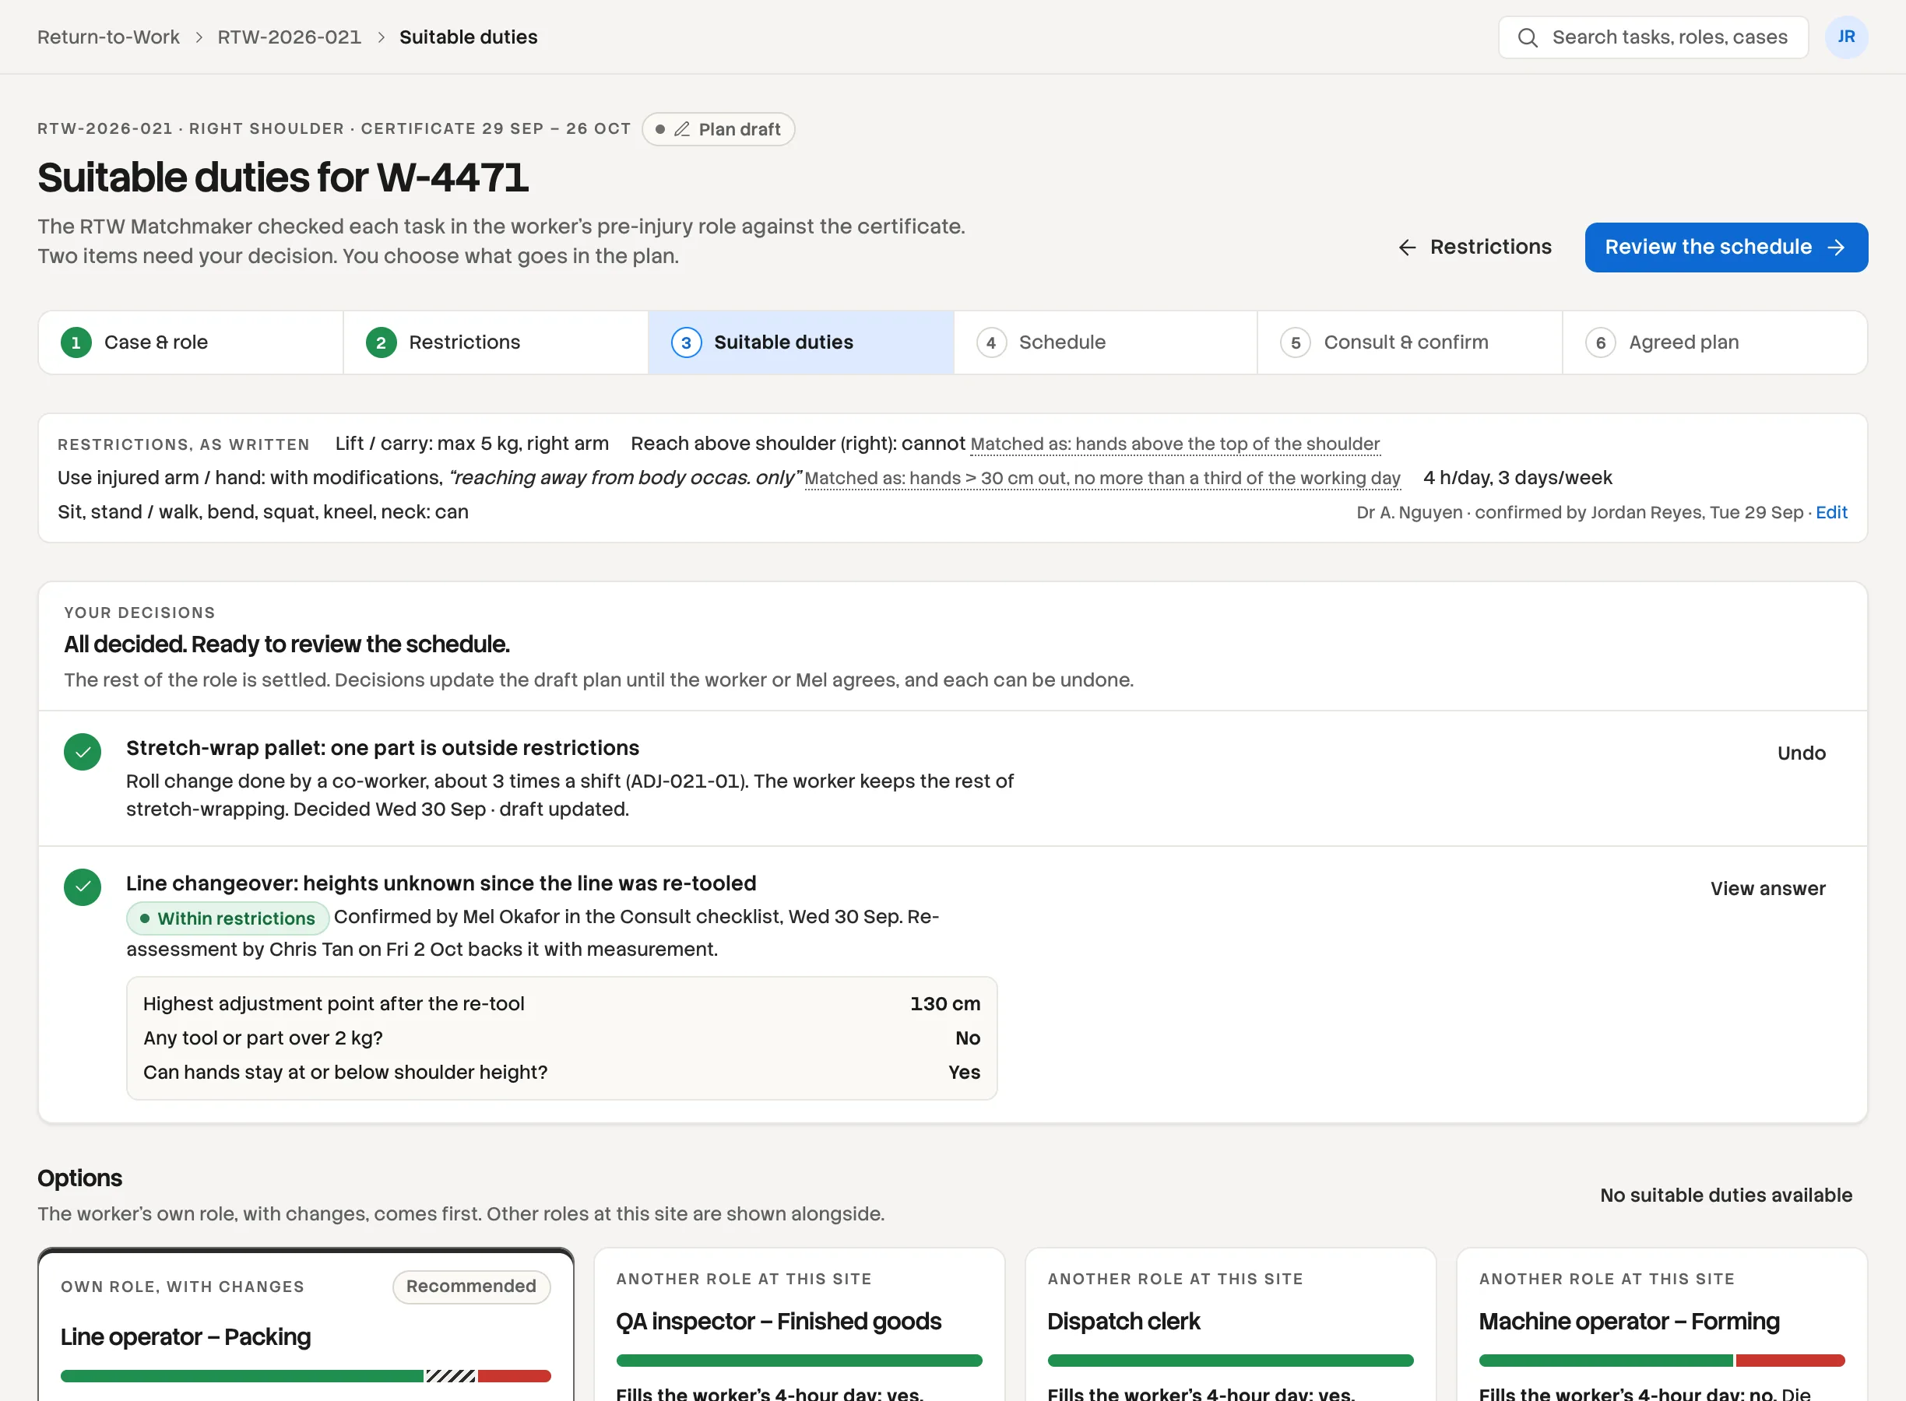Click the Machine operator – Forming suitability bar

click(x=1662, y=1361)
